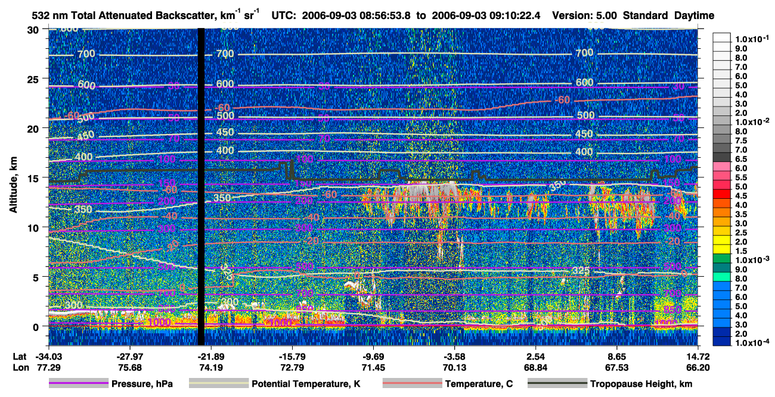Image resolution: width=775 pixels, height=397 pixels.
Task: Click the 30 km altitude tick label
Action: tap(35, 29)
